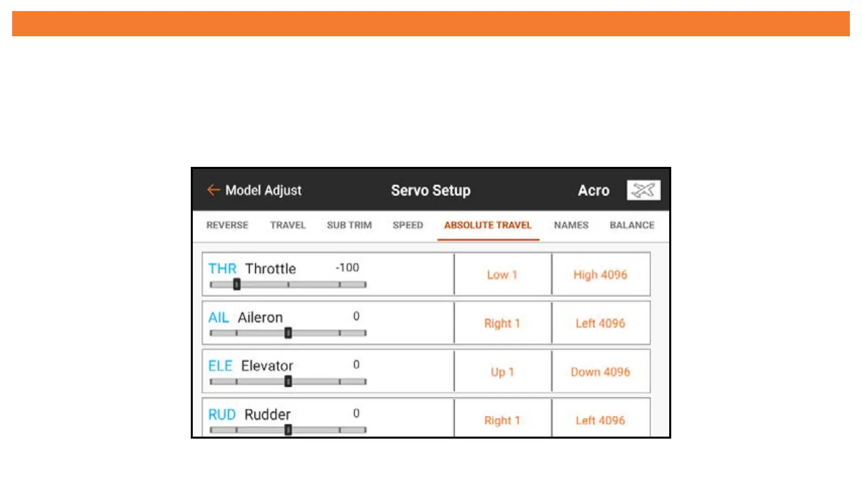Viewport: 862px width, 484px height.
Task: Select the Sub Trim tab
Action: pyautogui.click(x=349, y=225)
